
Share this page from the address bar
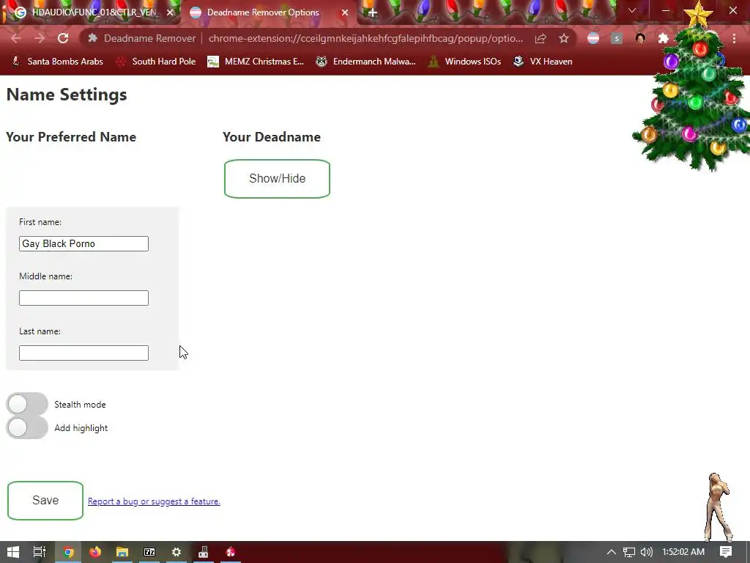point(541,38)
